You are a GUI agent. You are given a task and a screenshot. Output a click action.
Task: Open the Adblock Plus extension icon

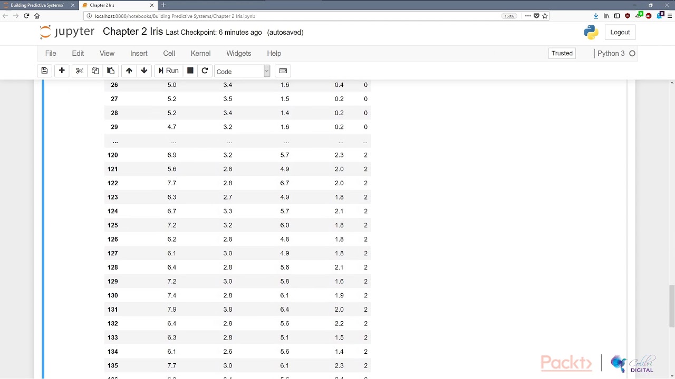(x=649, y=16)
